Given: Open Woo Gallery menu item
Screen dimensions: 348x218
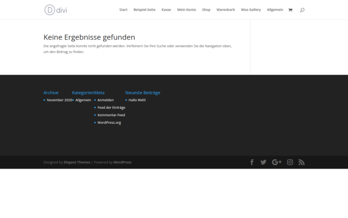Looking at the screenshot, I should click(251, 10).
